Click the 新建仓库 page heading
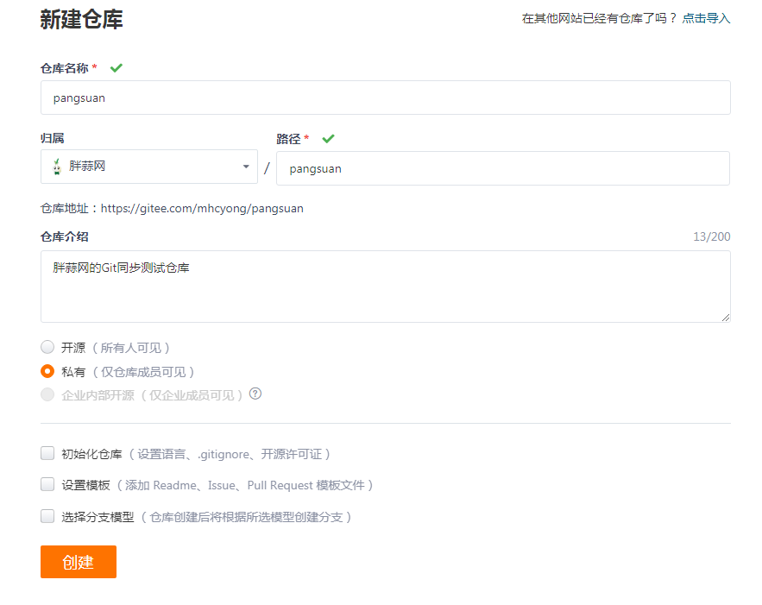This screenshot has height=605, width=762. 82,20
